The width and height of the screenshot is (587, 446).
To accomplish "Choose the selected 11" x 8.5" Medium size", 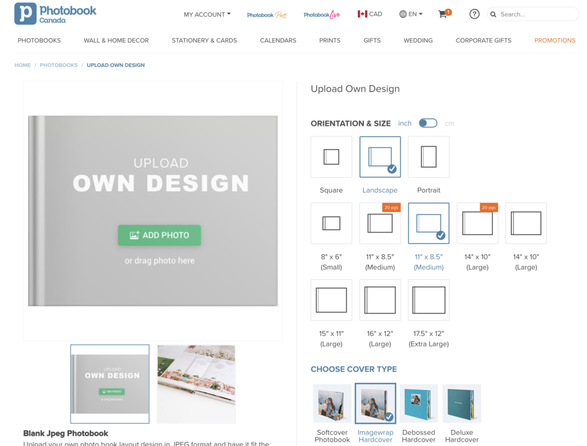I will [429, 223].
